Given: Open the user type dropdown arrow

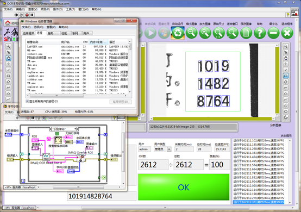Looking at the screenshot, I should [x=169, y=149].
